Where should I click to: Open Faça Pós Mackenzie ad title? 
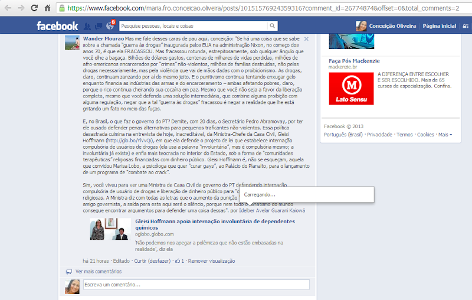coord(354,61)
